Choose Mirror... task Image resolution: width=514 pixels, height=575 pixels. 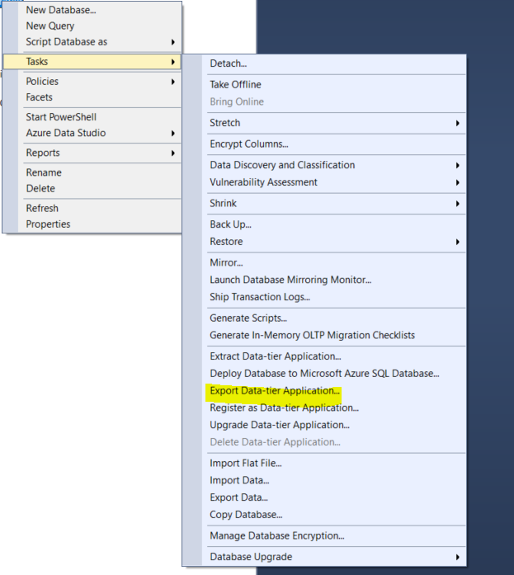coord(324,262)
